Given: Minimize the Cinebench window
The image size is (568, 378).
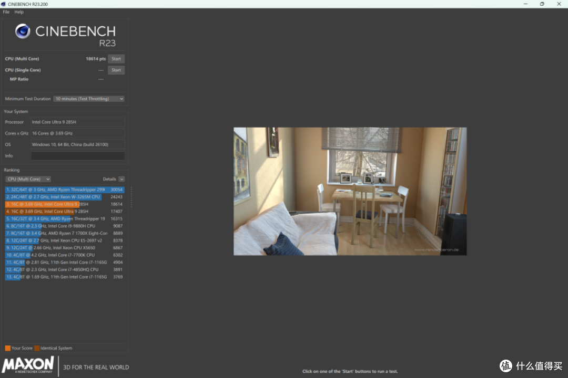Looking at the screenshot, I should [525, 4].
